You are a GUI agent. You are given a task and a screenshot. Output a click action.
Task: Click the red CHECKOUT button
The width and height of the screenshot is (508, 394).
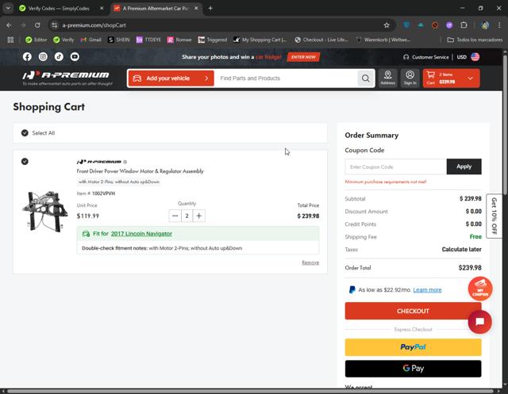tap(413, 311)
